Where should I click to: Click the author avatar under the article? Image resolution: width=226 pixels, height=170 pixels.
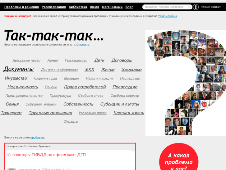[x=12, y=169]
